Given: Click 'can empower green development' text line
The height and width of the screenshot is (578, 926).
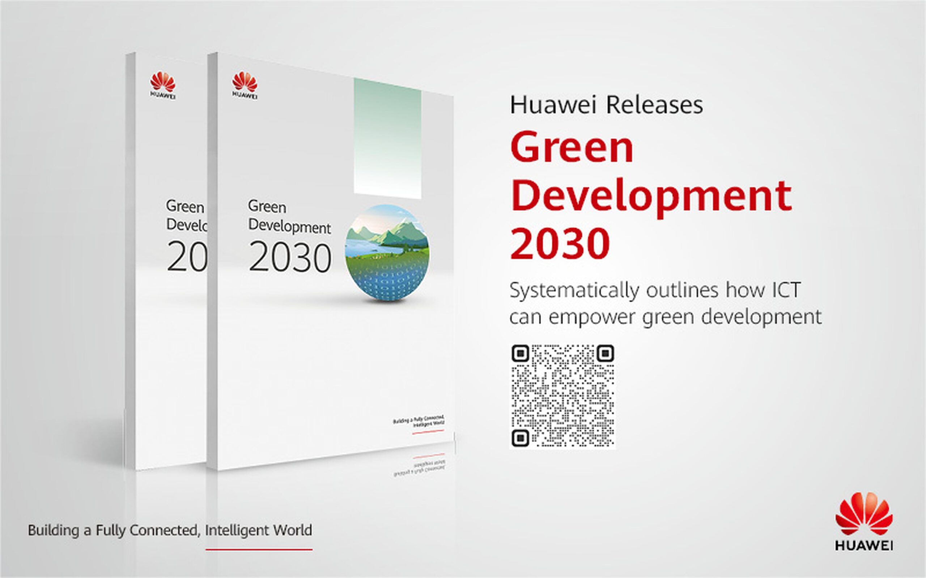Looking at the screenshot, I should (666, 317).
